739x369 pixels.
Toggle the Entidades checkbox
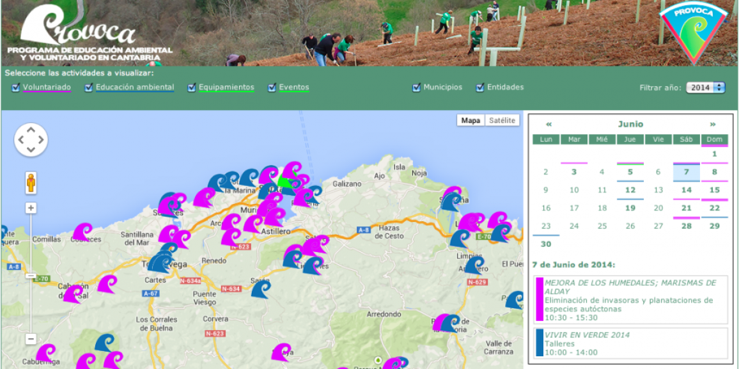pos(480,88)
